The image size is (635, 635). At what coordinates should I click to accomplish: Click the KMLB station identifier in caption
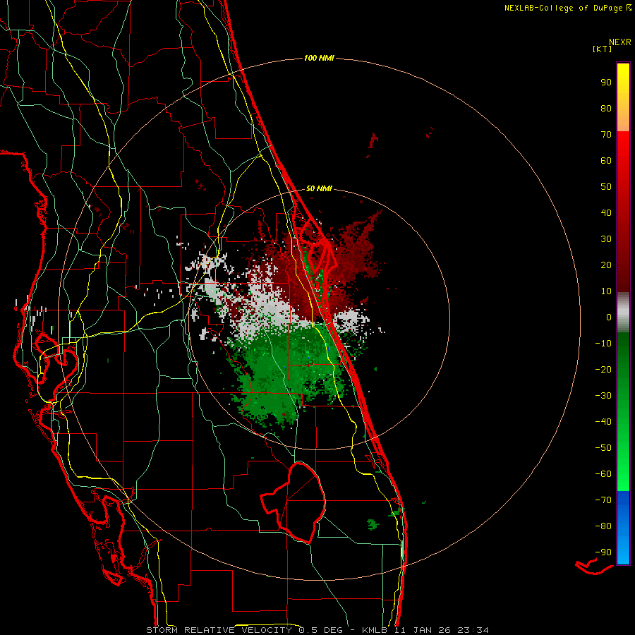(x=375, y=630)
